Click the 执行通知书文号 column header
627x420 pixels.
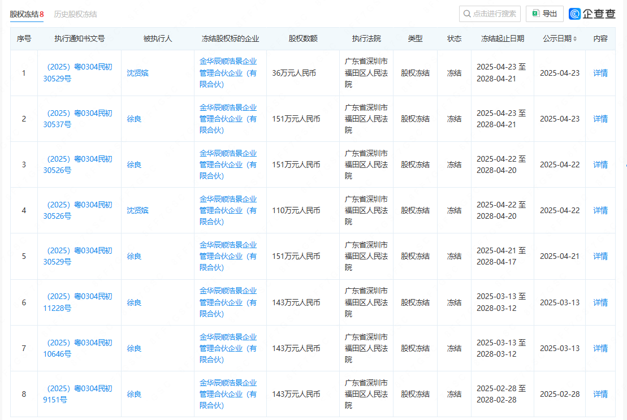tap(80, 39)
